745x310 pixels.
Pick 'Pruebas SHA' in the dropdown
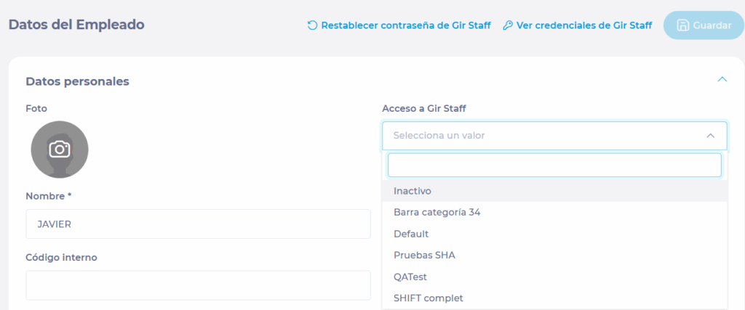(424, 255)
